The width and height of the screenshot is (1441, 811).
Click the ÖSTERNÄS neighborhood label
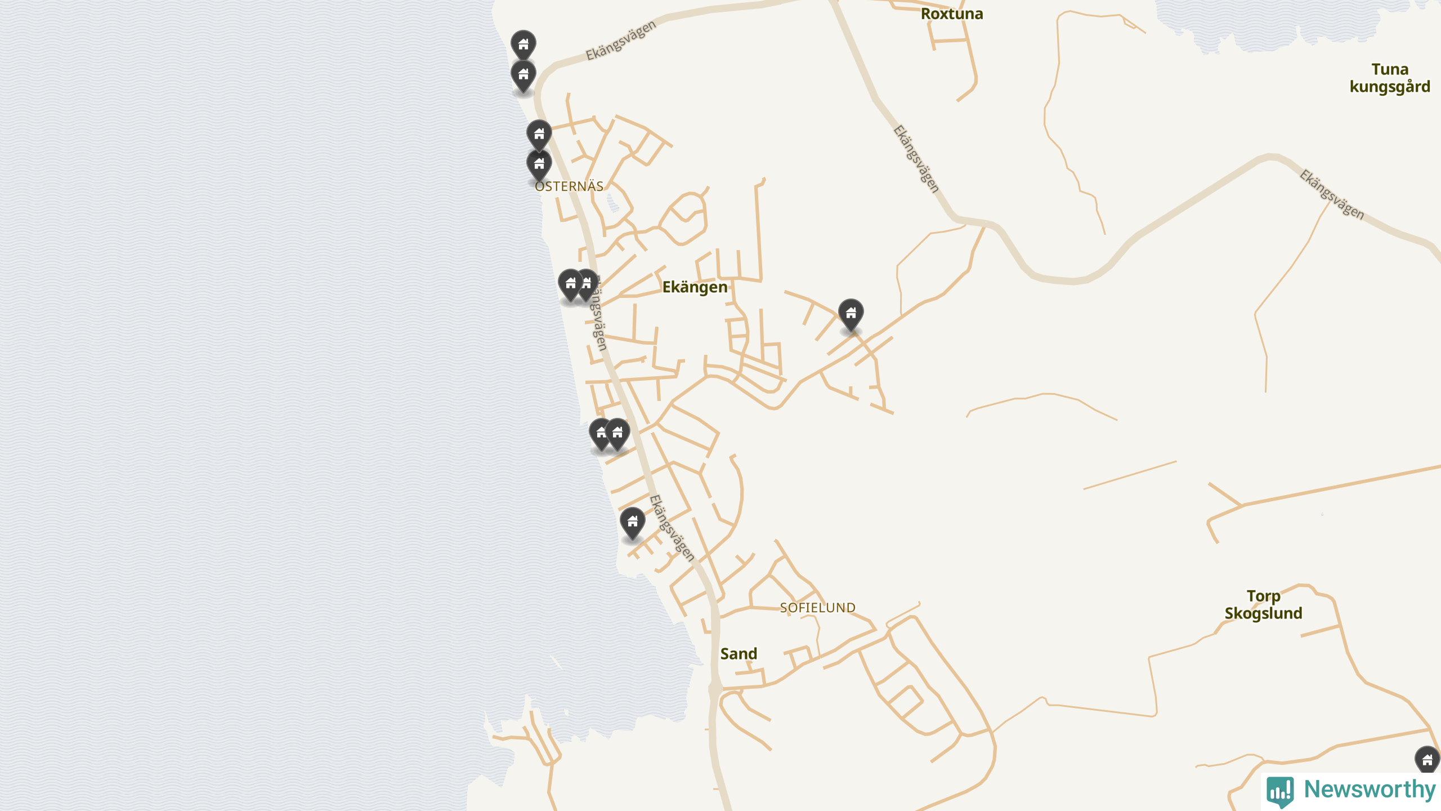569,186
